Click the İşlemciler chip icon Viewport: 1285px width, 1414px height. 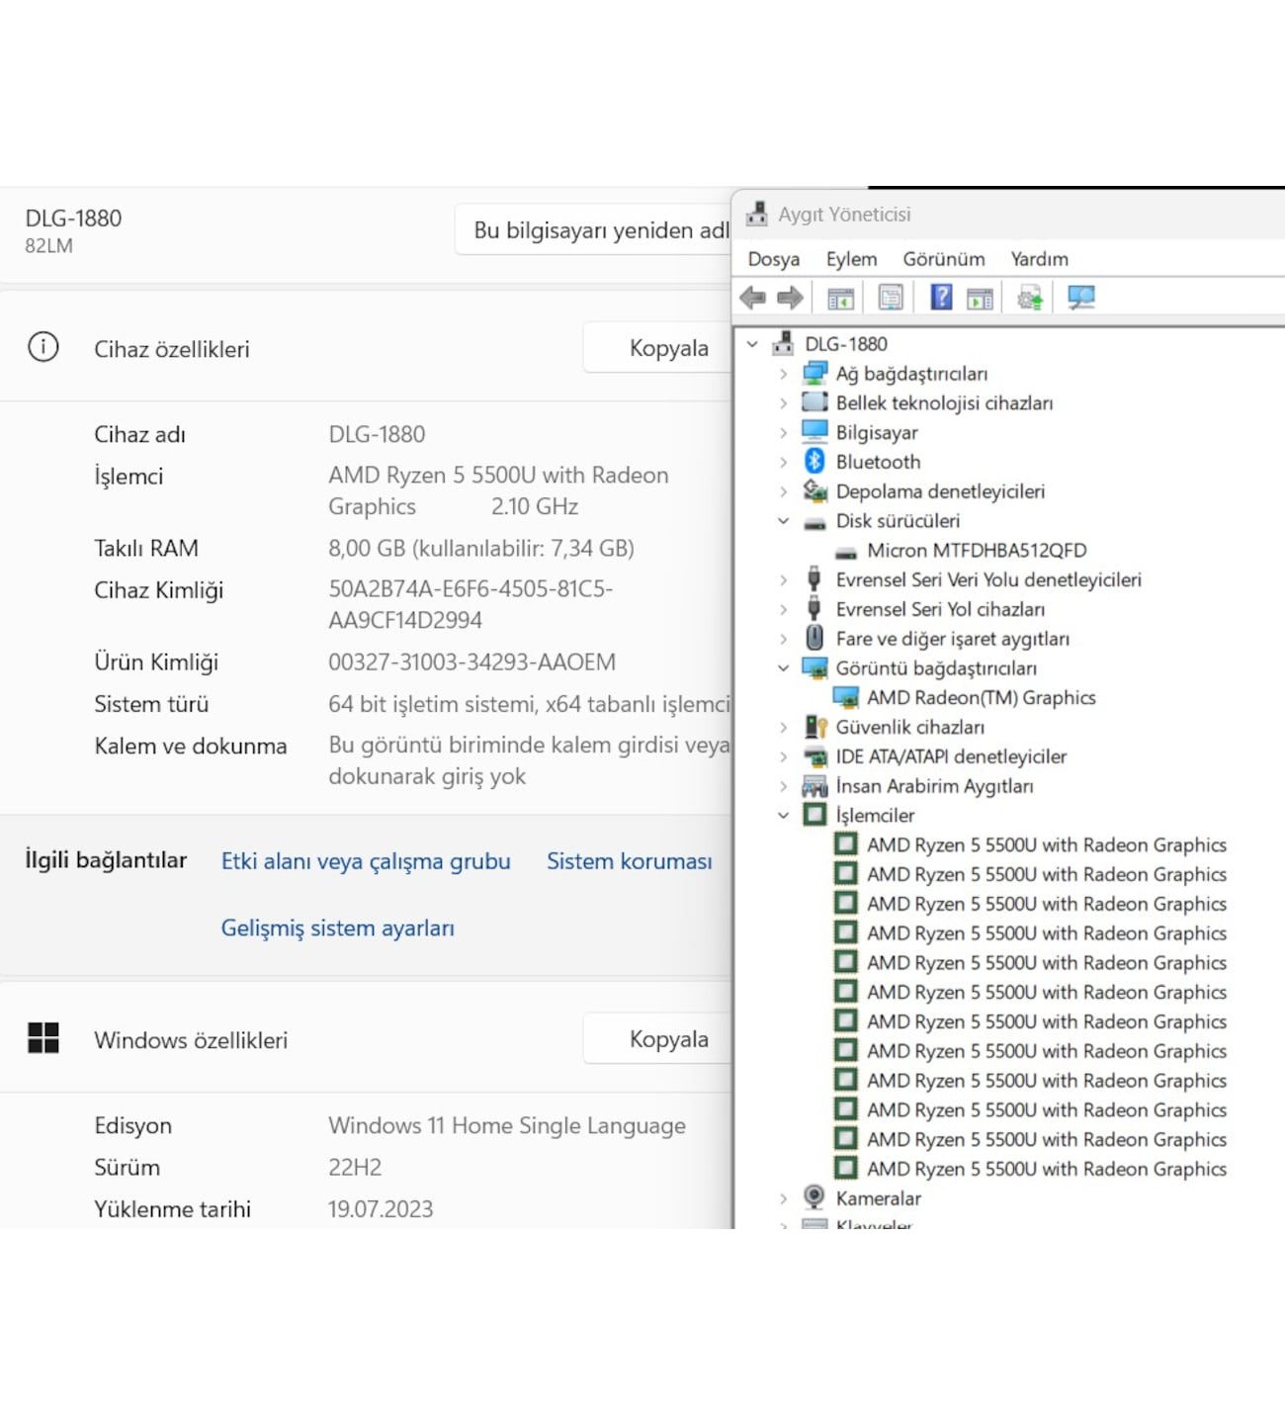coord(814,815)
